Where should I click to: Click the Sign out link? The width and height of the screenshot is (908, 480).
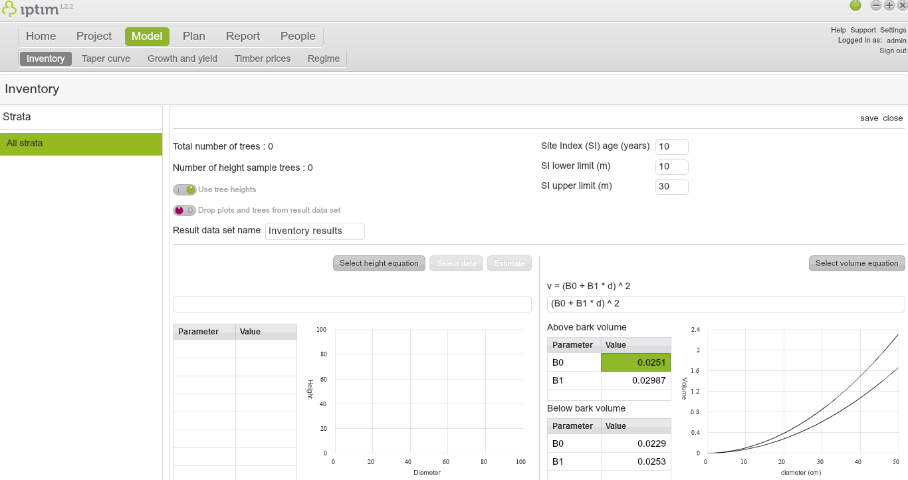coord(893,51)
